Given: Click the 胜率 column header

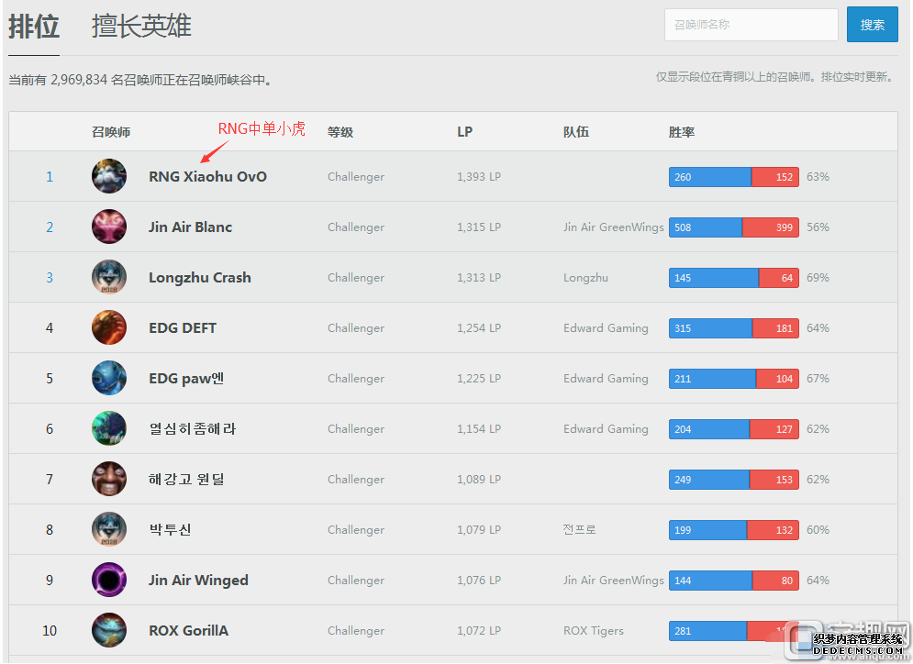Looking at the screenshot, I should pos(681,132).
